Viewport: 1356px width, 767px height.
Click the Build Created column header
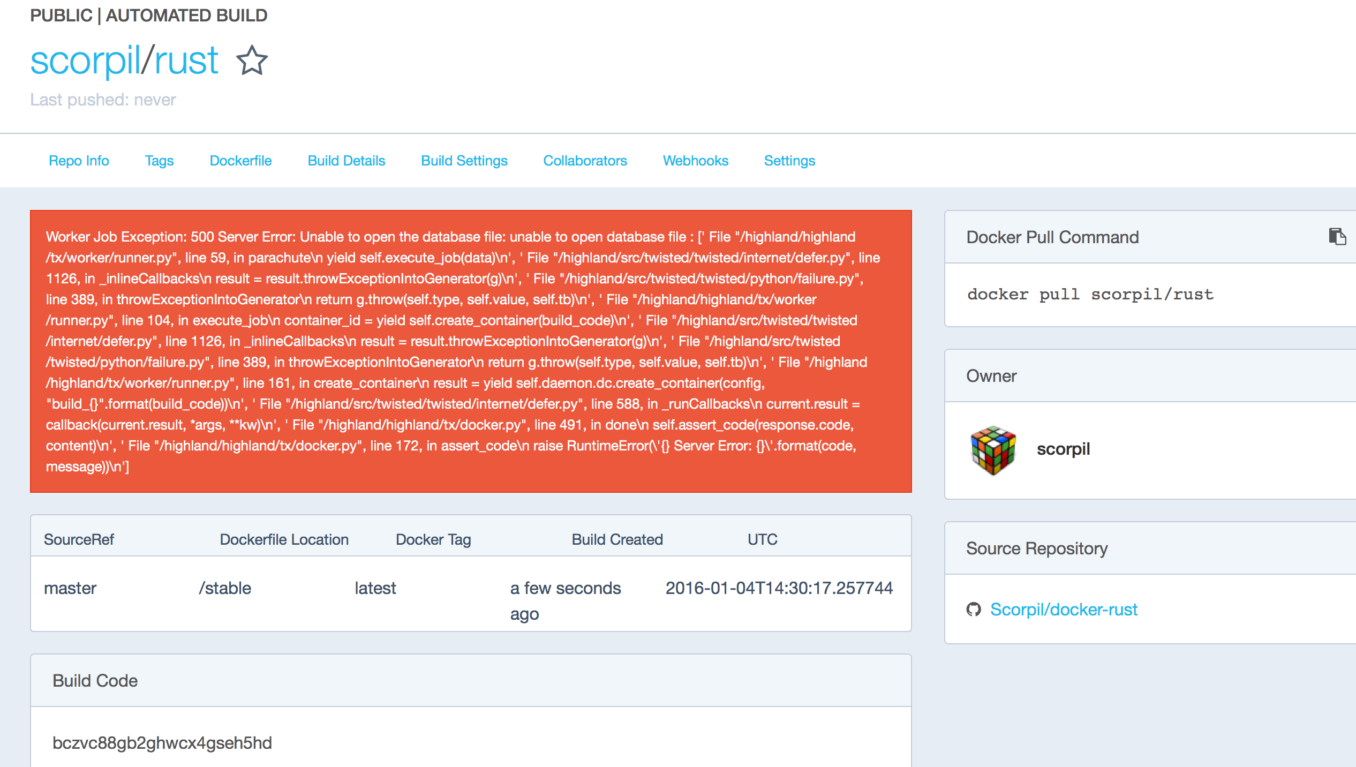pos(617,539)
